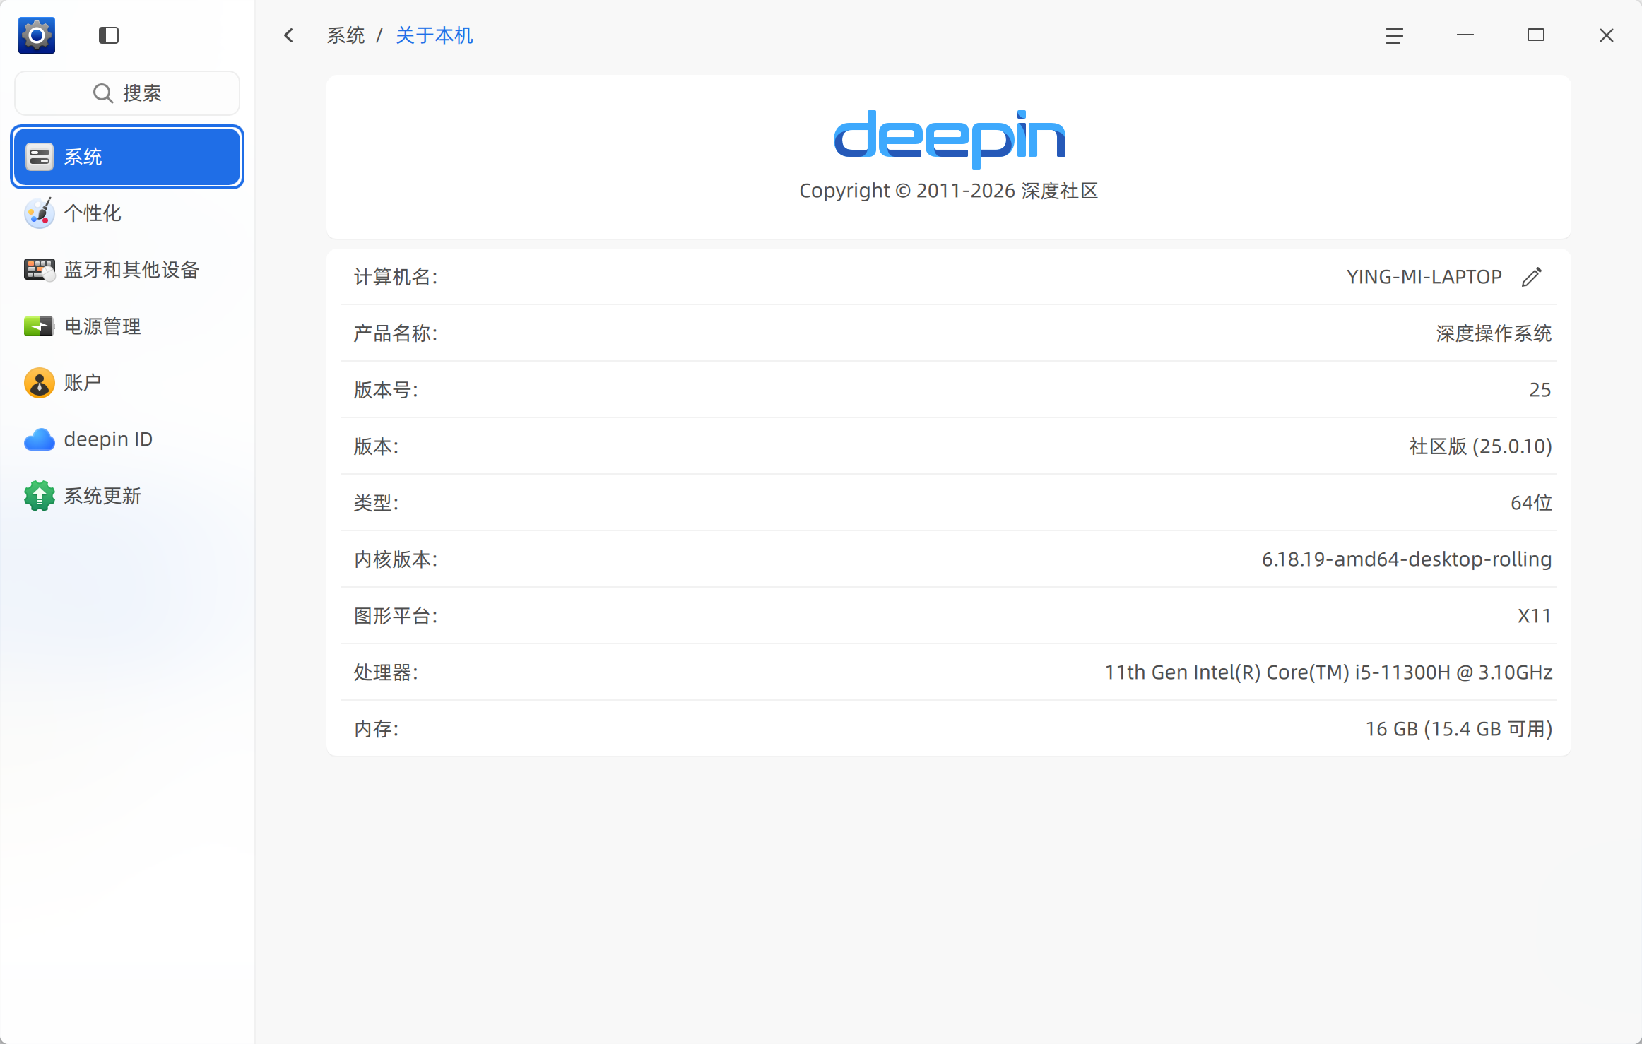This screenshot has height=1044, width=1642.
Task: Maximize the settings window
Action: tap(1535, 35)
